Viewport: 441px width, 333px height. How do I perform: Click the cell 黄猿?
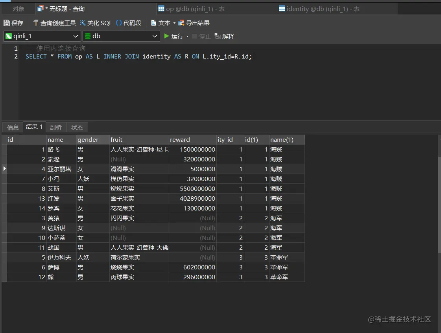pos(62,218)
